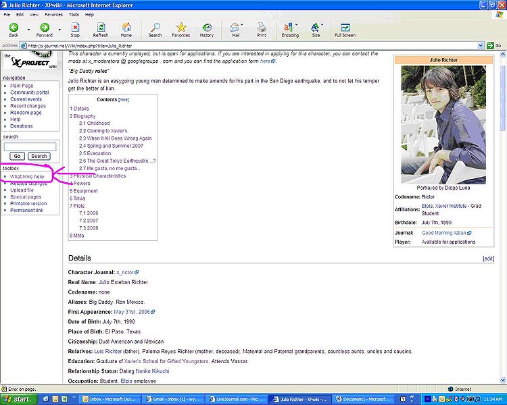
Task: Open the Elpis affiliation link
Action: (427, 206)
